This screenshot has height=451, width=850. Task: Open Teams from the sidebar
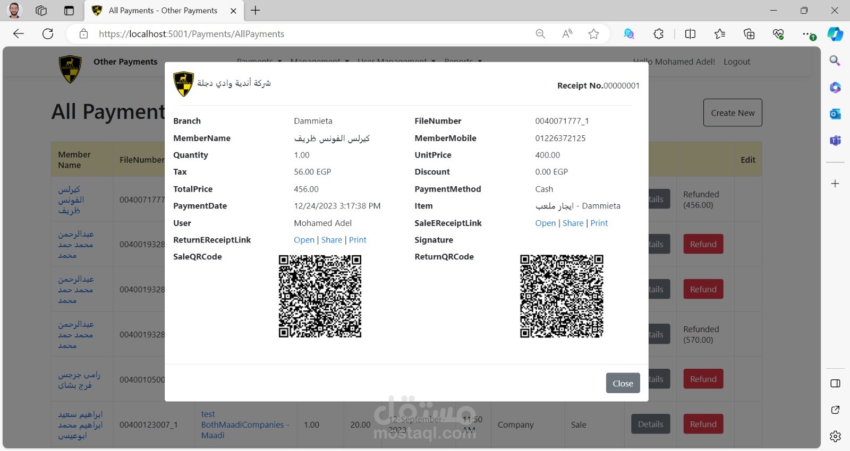click(x=835, y=140)
